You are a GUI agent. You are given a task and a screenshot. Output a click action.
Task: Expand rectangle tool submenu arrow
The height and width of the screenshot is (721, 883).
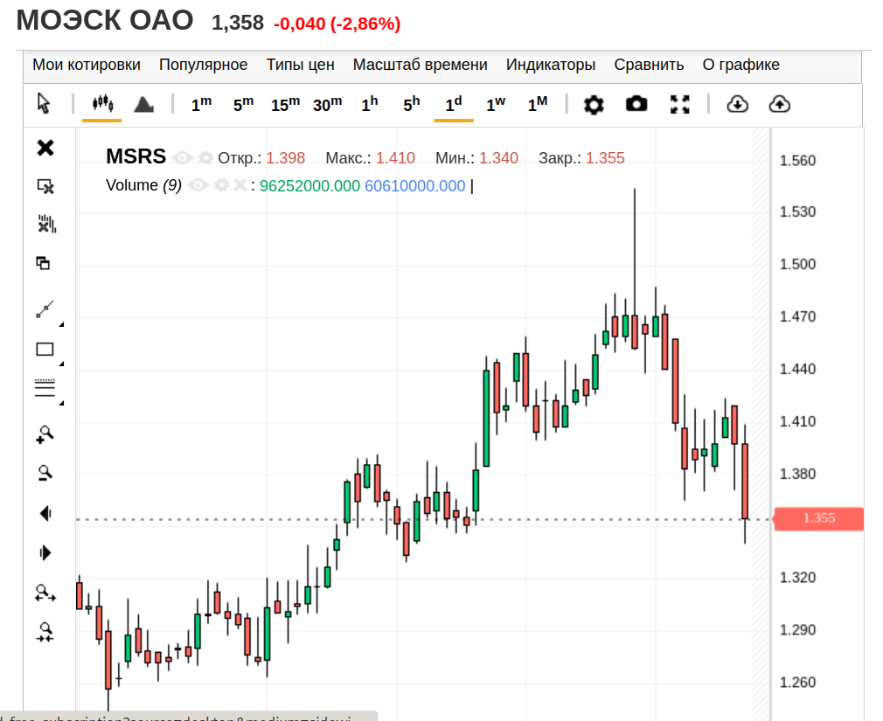pyautogui.click(x=61, y=364)
